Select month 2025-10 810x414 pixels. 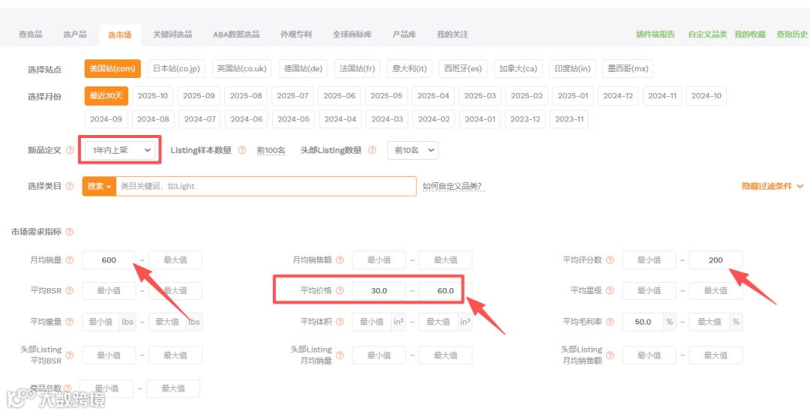point(153,95)
